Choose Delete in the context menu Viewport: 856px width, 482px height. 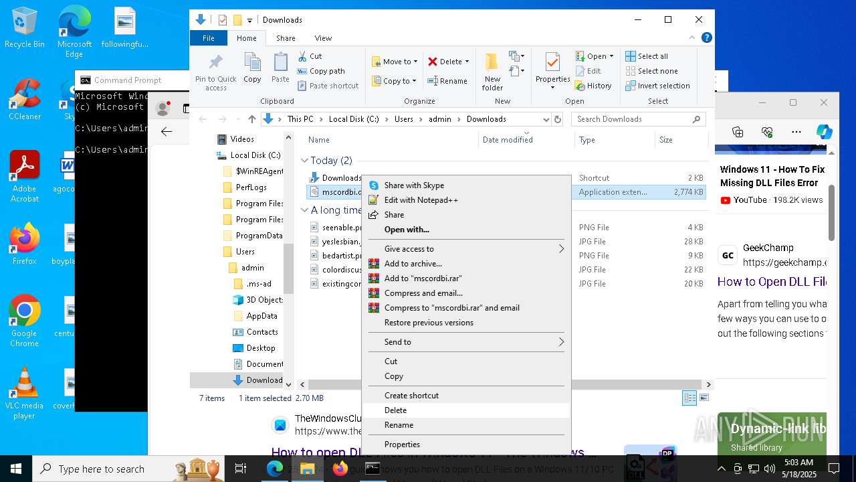466,410
